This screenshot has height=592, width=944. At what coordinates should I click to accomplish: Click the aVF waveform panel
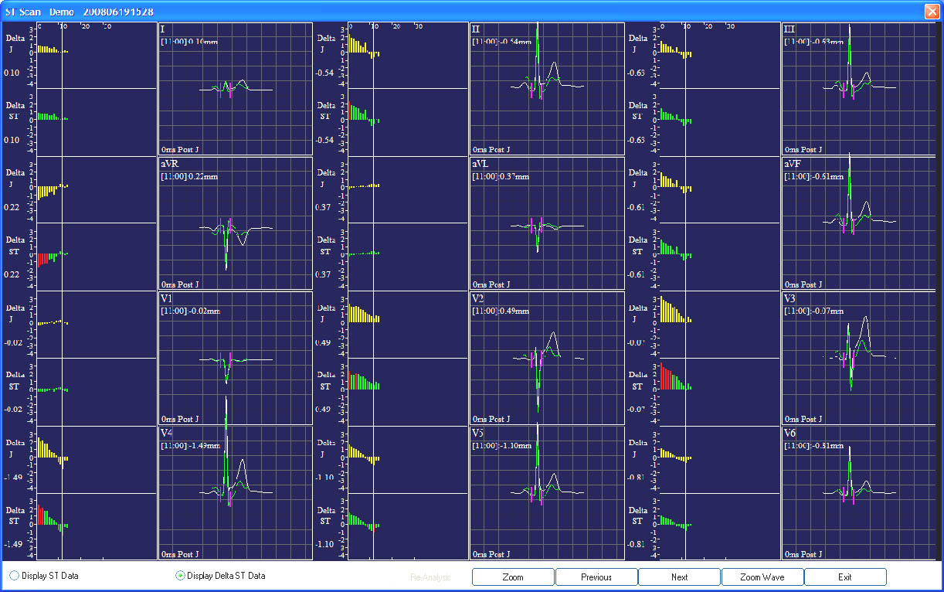click(859, 224)
